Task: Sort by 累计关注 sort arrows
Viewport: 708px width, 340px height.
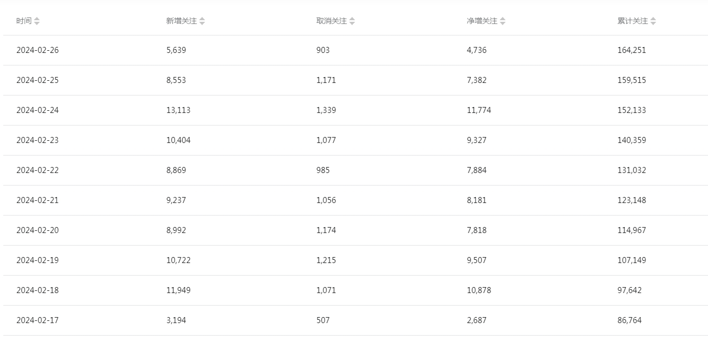Action: [x=653, y=21]
